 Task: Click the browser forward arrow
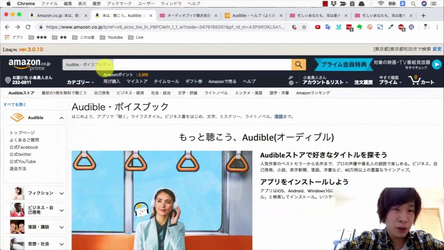(17, 27)
